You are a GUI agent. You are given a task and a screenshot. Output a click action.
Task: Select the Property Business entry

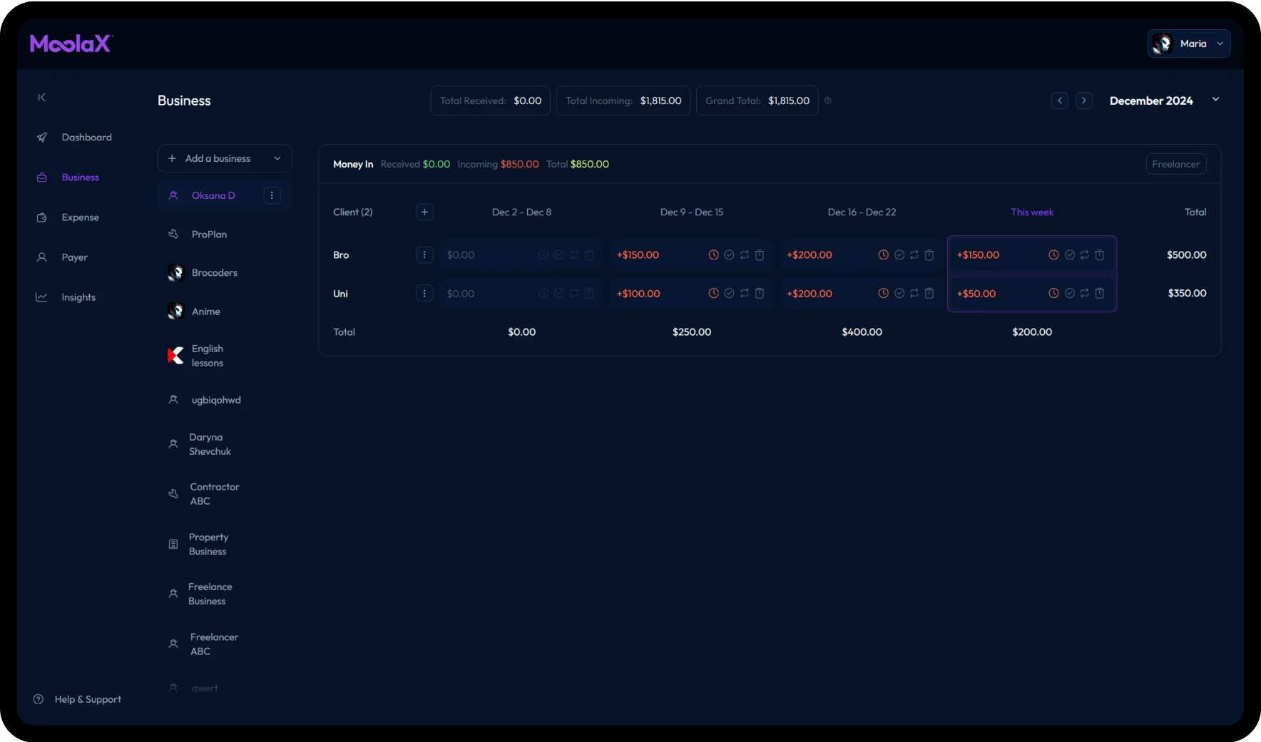(x=225, y=544)
